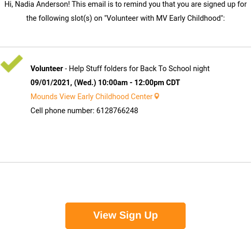The image size is (252, 229).
Task: Click the name Nadia Anderson in greeting
Action: coord(41,4)
